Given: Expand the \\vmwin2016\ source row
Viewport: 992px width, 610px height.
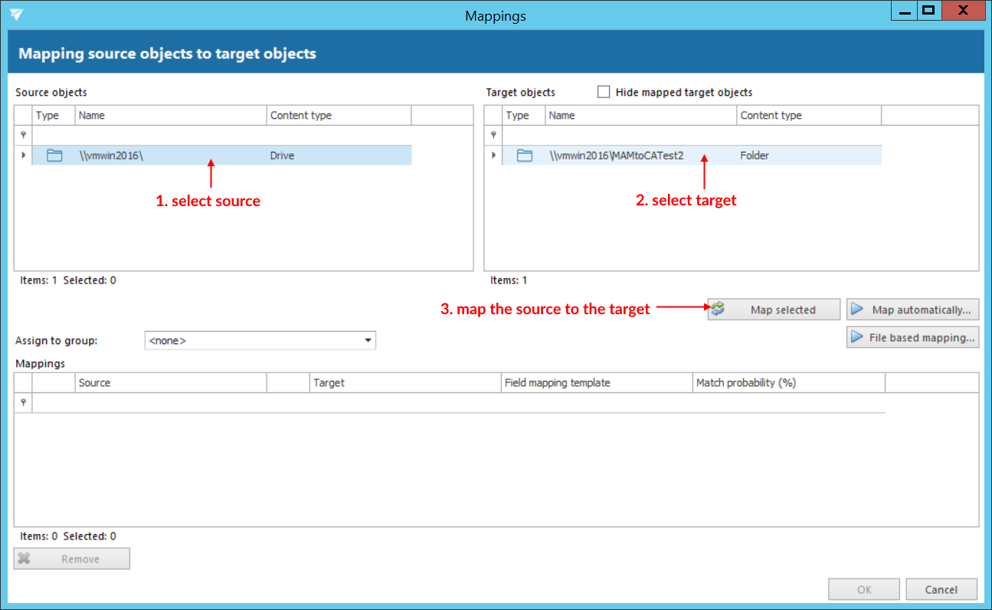Looking at the screenshot, I should [x=23, y=156].
